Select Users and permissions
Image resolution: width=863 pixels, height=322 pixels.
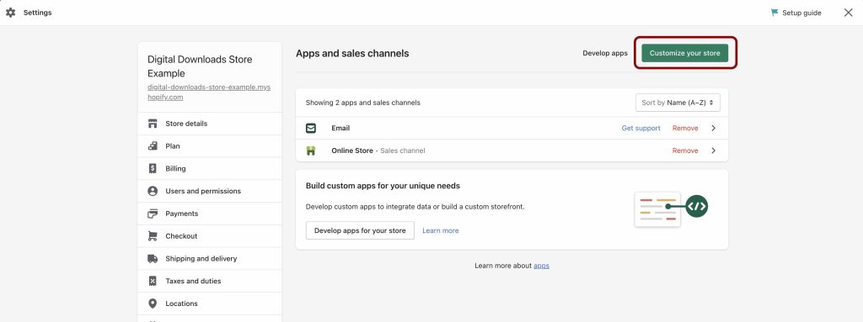[210, 191]
